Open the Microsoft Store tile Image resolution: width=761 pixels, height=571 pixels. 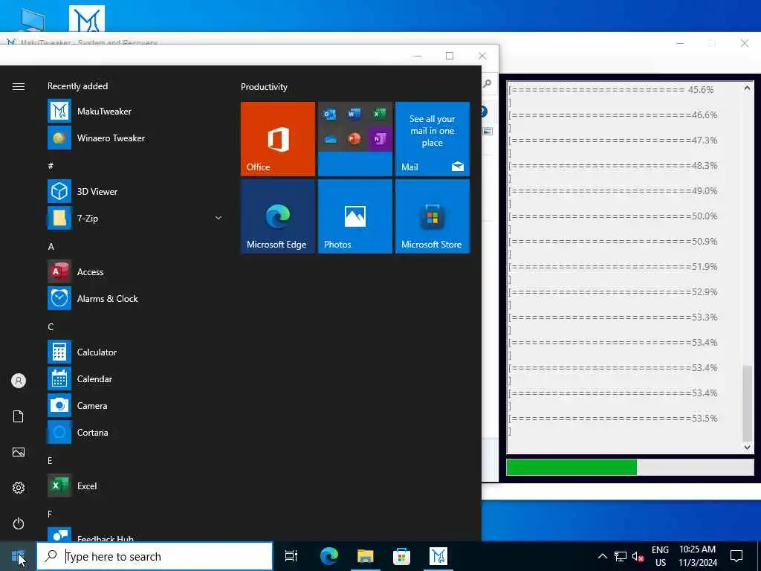pyautogui.click(x=433, y=216)
